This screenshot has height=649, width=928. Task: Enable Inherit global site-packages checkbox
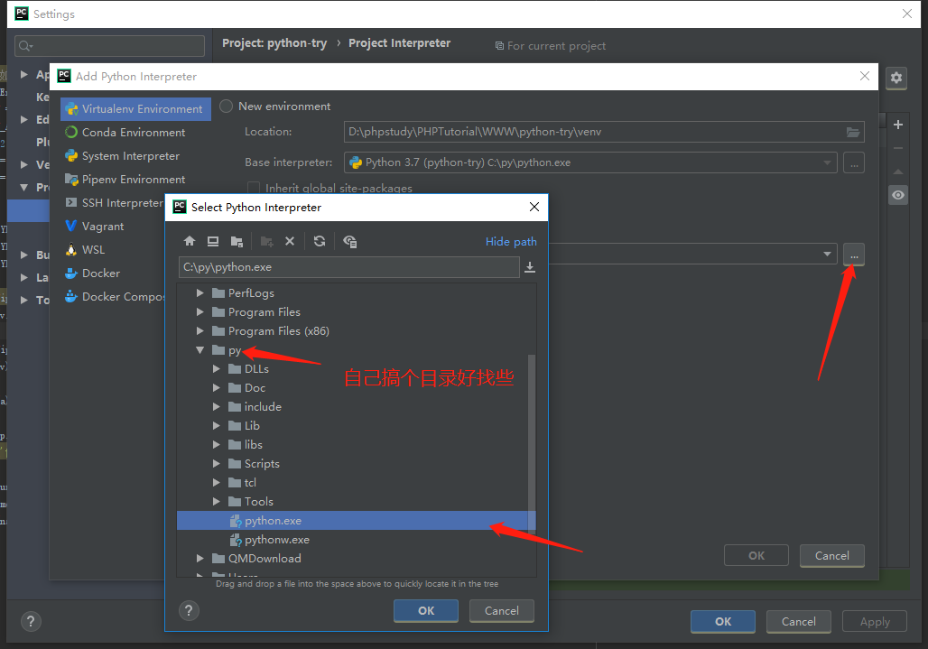(x=254, y=189)
